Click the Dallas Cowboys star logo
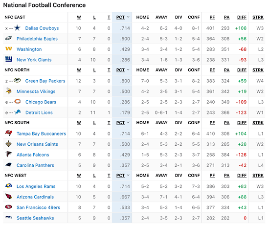 [x=17, y=27]
